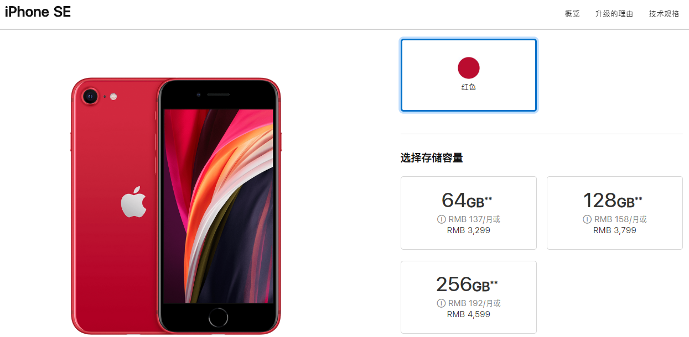Image resolution: width=689 pixels, height=337 pixels.
Task: Click the iPhone SE page title
Action: pos(38,12)
